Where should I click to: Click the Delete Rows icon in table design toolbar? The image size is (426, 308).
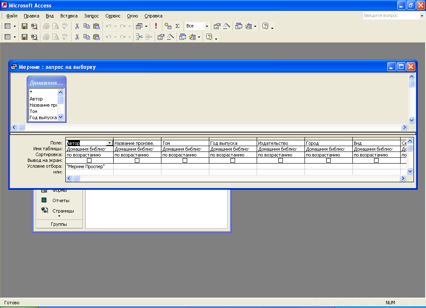(x=149, y=37)
